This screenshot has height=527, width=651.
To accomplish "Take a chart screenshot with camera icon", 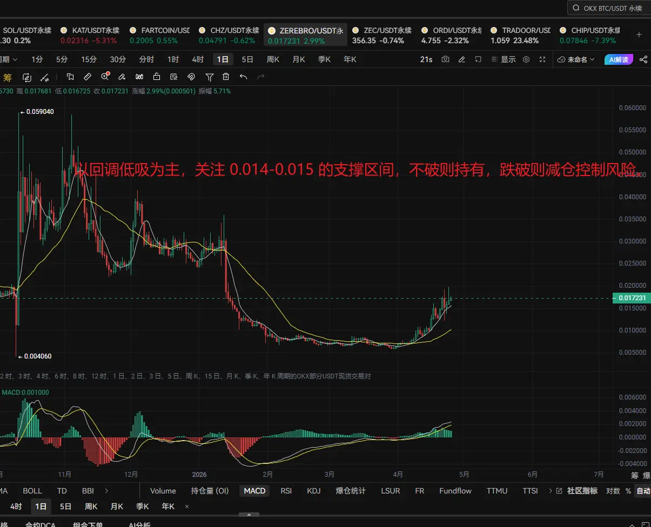I will click(445, 59).
